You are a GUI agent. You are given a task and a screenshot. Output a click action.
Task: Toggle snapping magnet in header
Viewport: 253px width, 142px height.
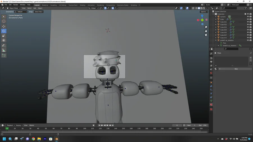point(105,8)
